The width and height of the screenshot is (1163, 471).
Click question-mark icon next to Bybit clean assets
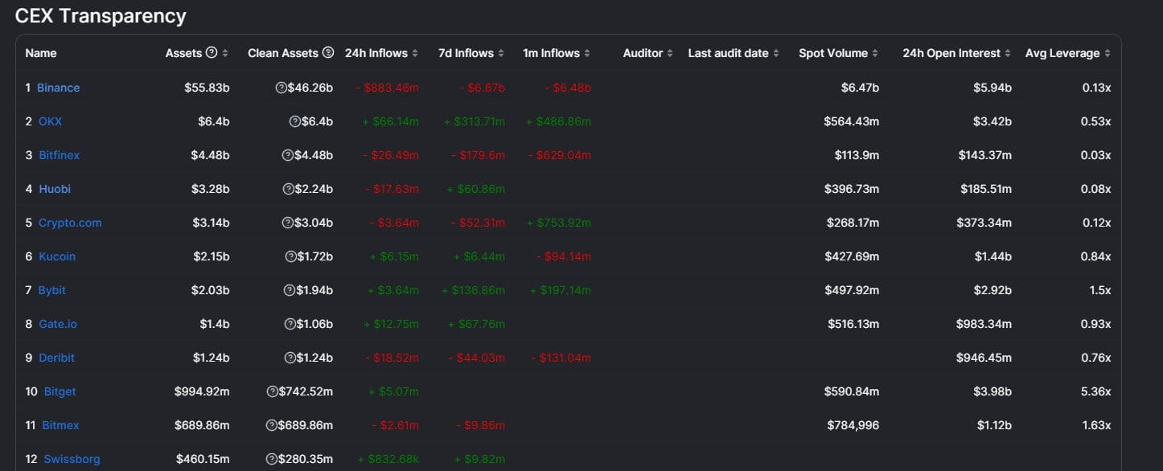point(289,290)
